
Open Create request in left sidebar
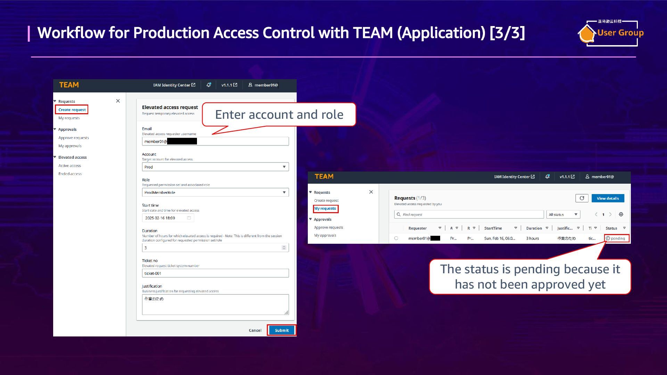coord(72,110)
